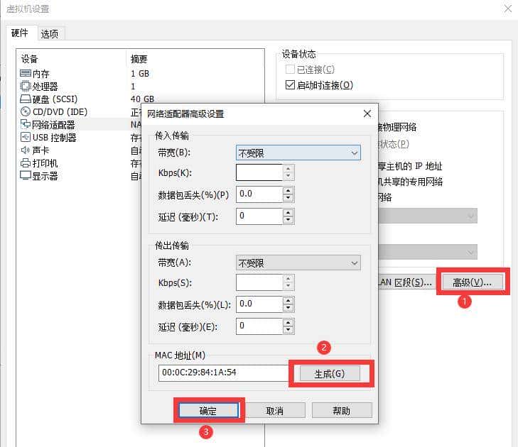518x447 pixels.
Task: Decrease outgoing 数据包丢失(%)(L) with down arrow
Action: click(x=288, y=308)
